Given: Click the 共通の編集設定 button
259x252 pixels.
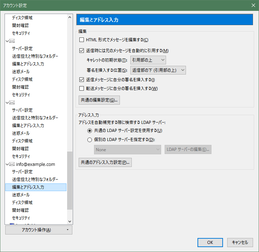Looking at the screenshot, I should [99, 100].
